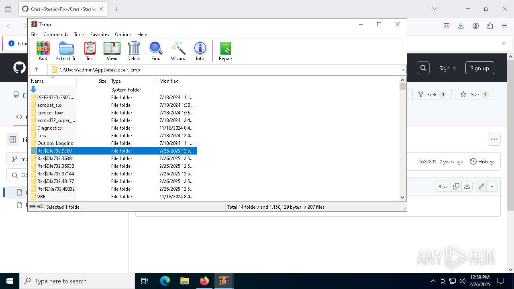Click the GitHub logo in the browser
The image size is (514, 289).
19,68
